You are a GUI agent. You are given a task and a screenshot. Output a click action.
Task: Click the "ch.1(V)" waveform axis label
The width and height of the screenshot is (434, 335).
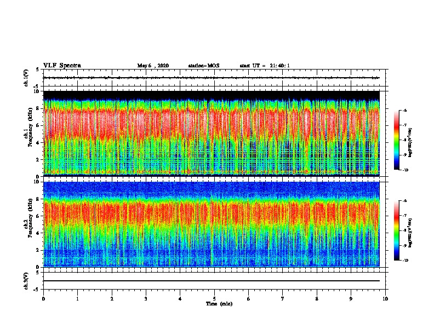tap(26, 78)
